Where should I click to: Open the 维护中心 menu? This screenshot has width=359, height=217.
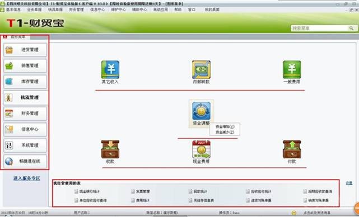(x=118, y=10)
